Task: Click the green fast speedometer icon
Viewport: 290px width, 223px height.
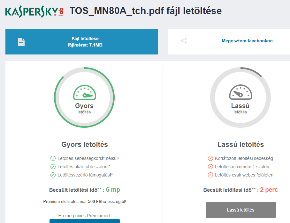Action: pyautogui.click(x=84, y=93)
